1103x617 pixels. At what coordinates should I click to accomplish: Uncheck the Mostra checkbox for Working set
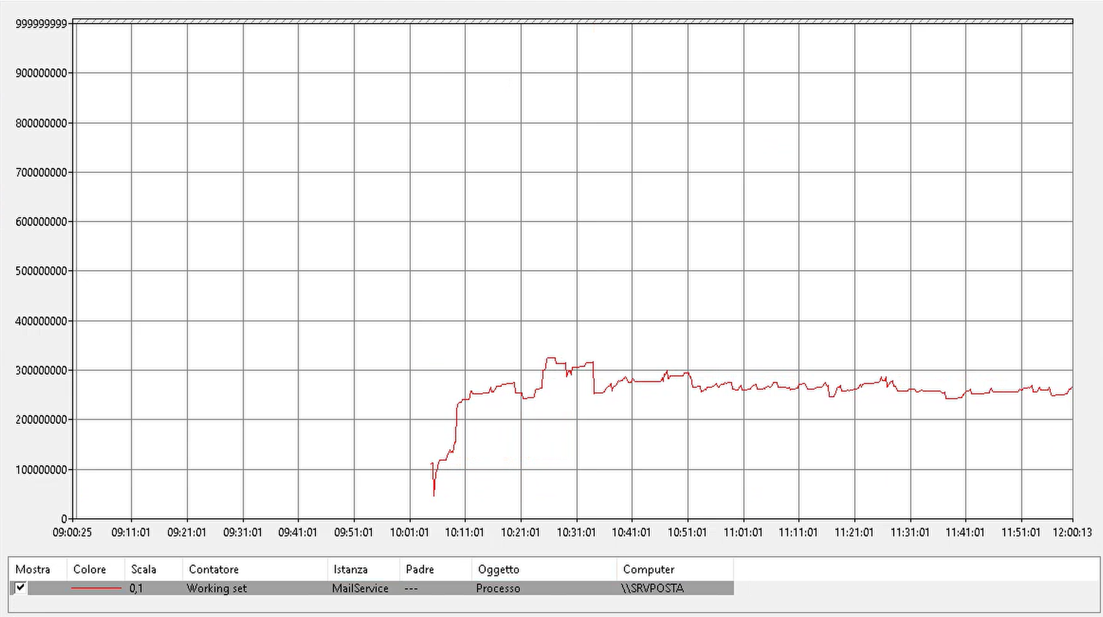click(20, 588)
